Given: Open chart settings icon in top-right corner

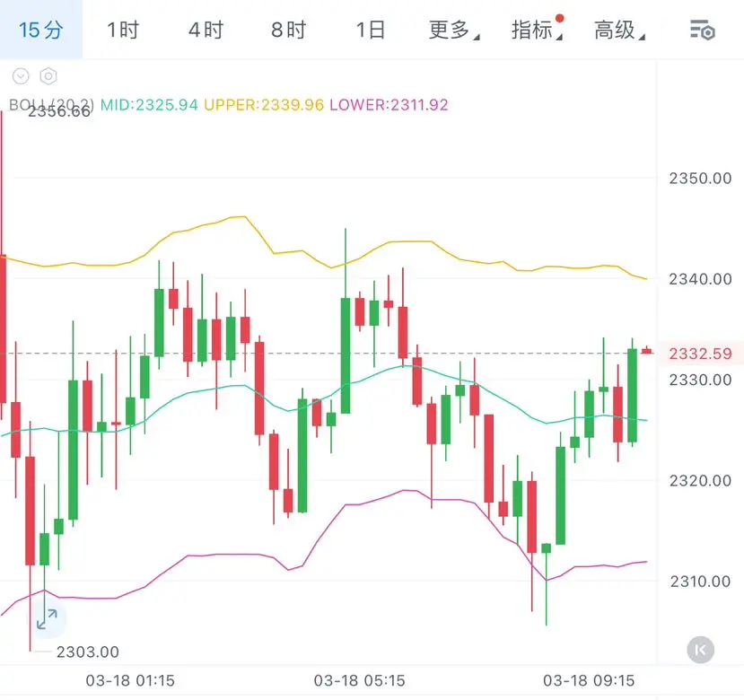Looking at the screenshot, I should tap(702, 31).
